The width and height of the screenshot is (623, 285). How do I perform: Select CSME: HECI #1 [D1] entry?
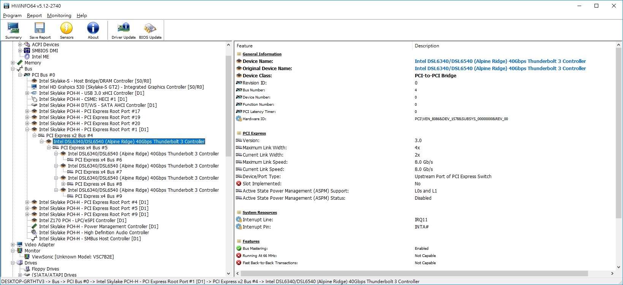click(x=83, y=99)
